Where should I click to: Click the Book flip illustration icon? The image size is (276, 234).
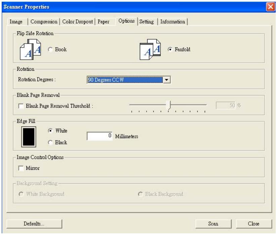click(x=31, y=50)
